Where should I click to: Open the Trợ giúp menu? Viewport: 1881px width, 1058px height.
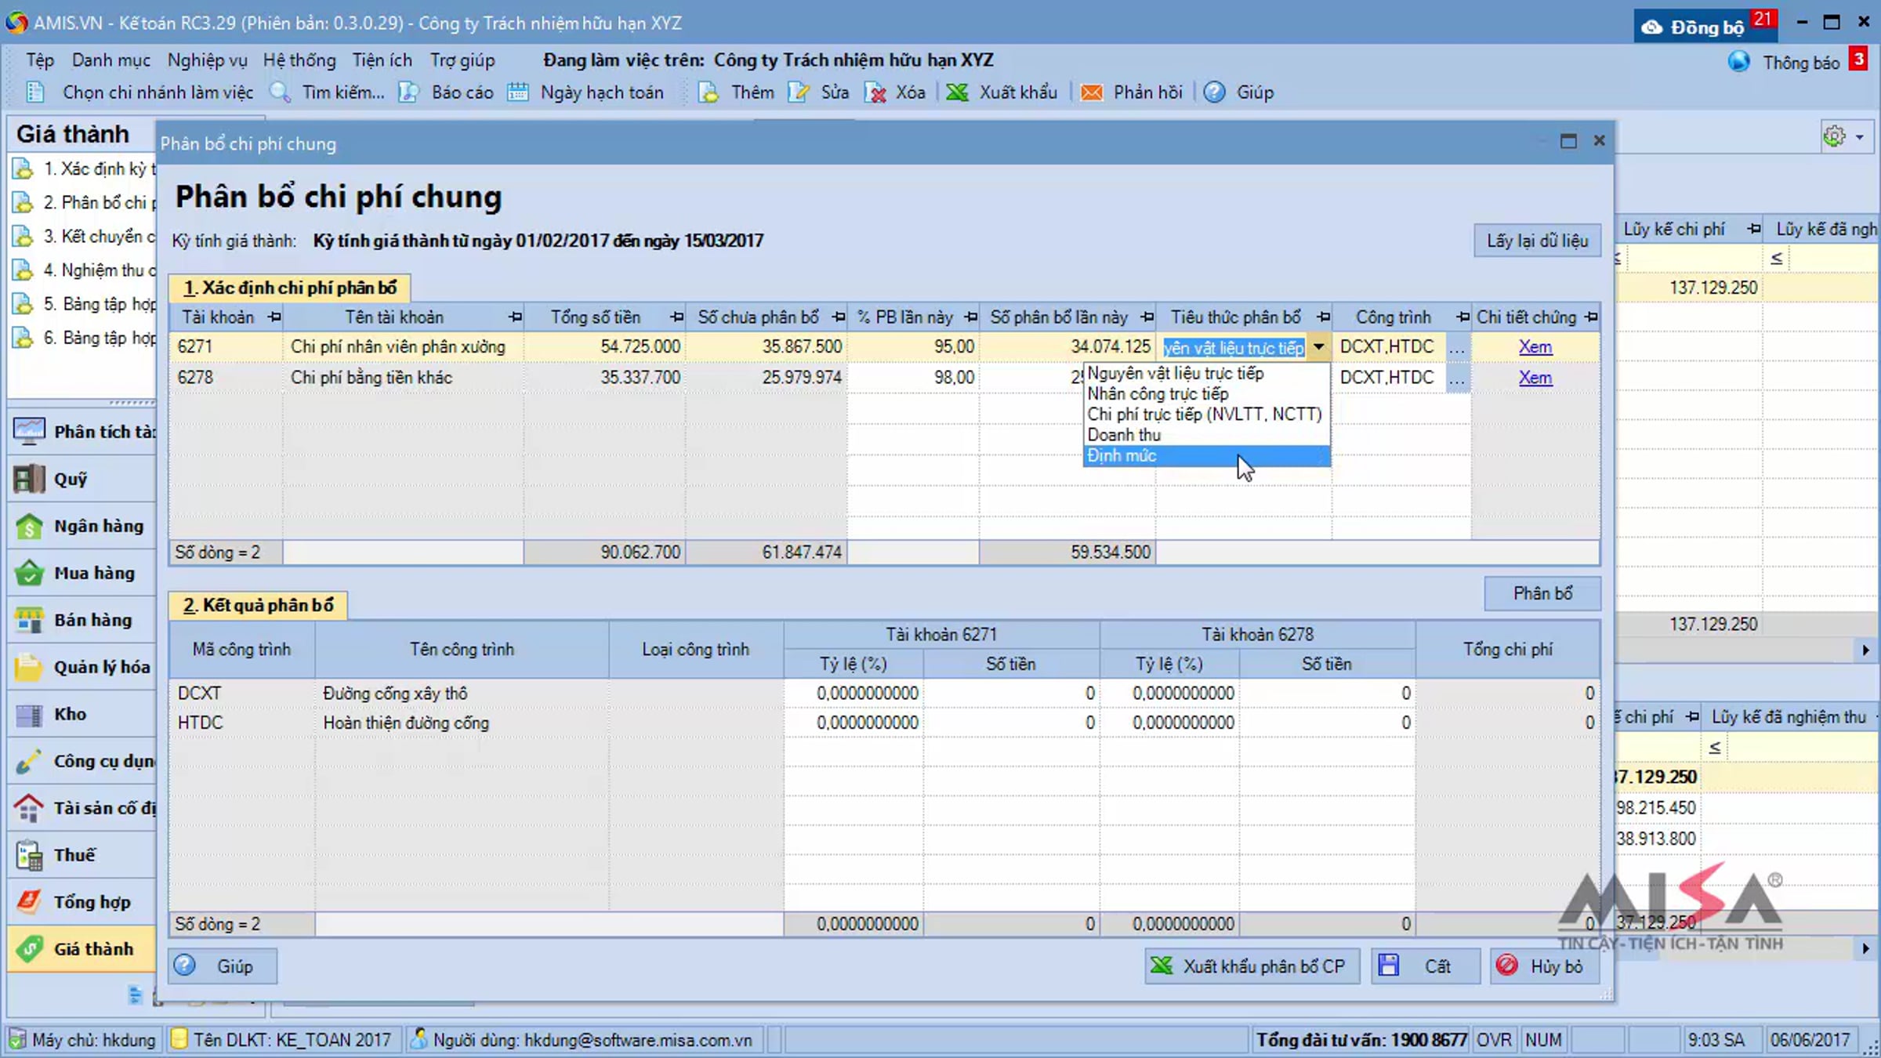(x=462, y=60)
